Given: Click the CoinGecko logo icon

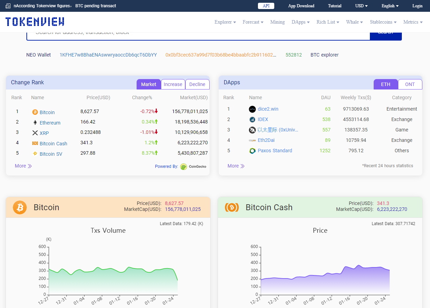Looking at the screenshot, I should (184, 166).
